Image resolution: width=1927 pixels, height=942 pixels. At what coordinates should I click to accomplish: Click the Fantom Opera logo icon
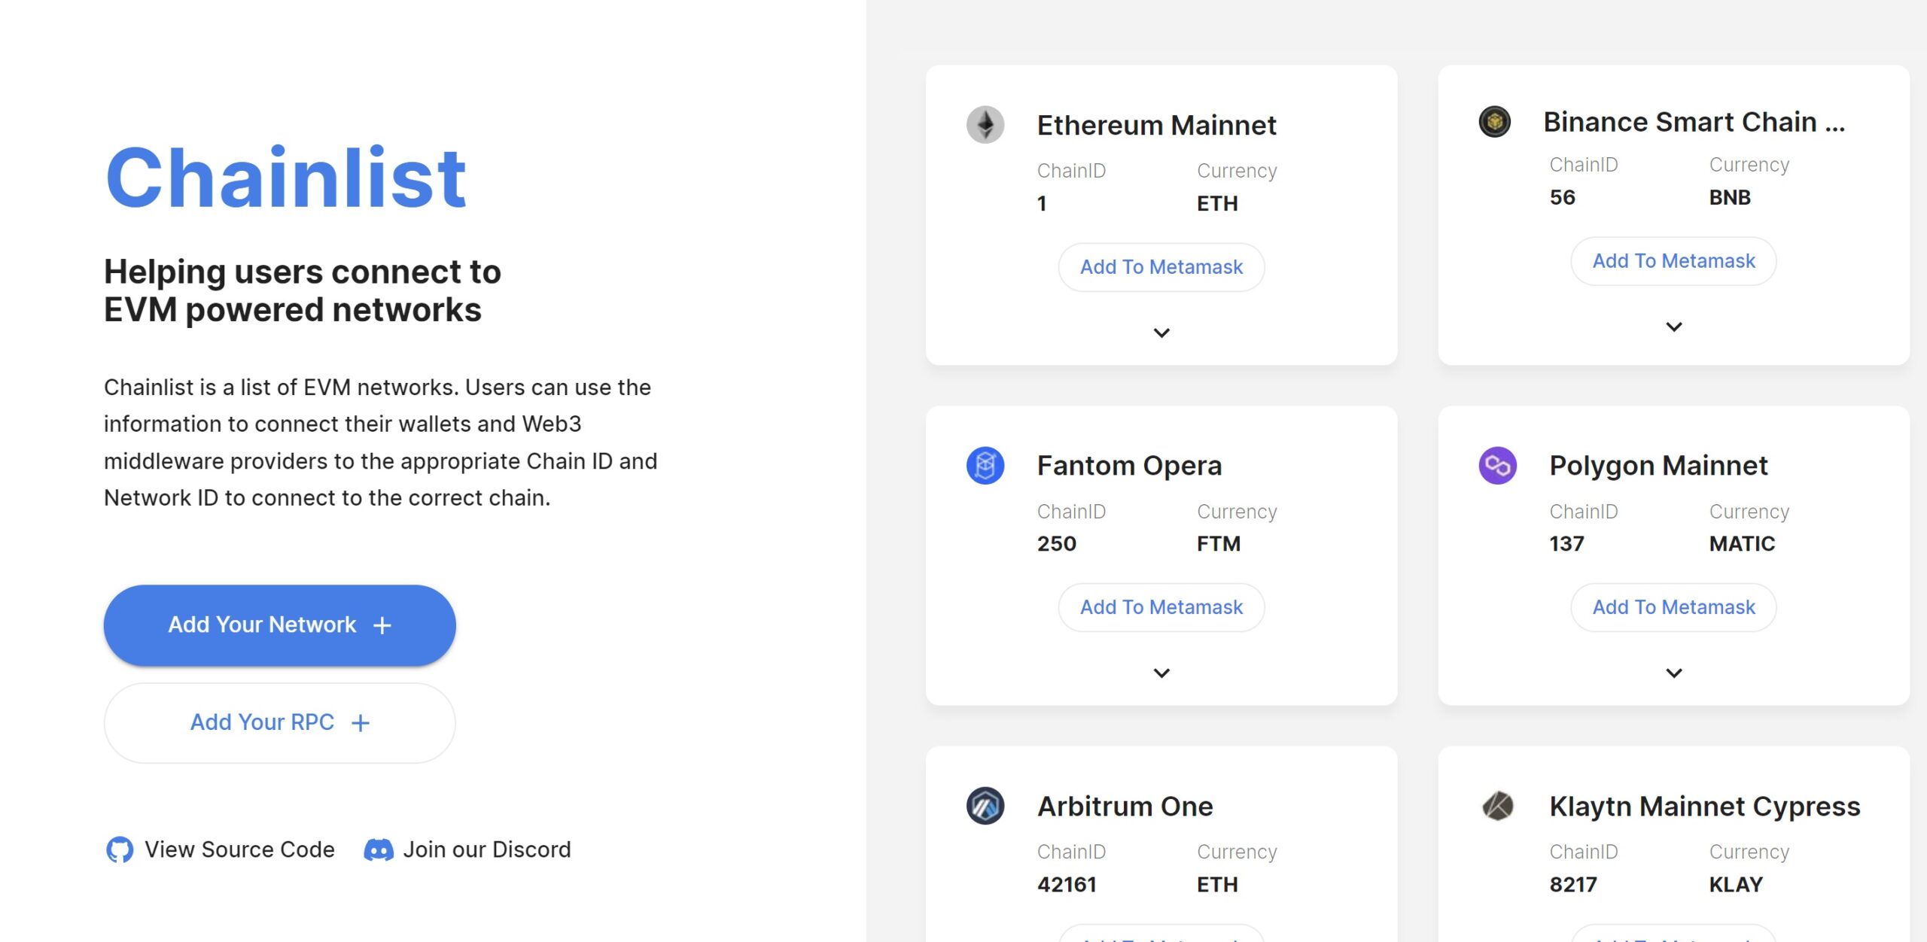tap(985, 466)
